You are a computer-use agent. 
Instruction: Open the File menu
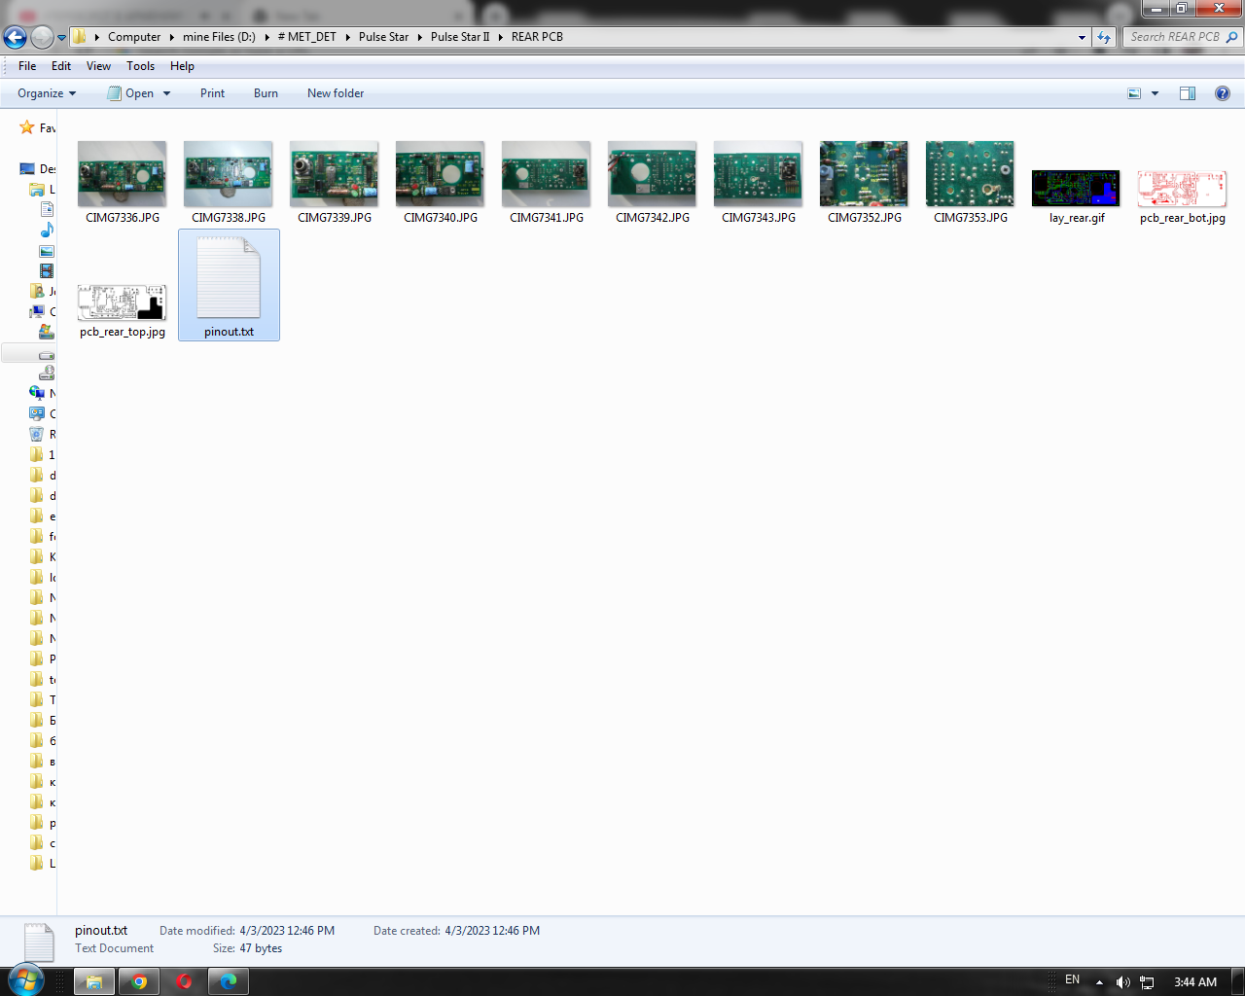pyautogui.click(x=27, y=66)
